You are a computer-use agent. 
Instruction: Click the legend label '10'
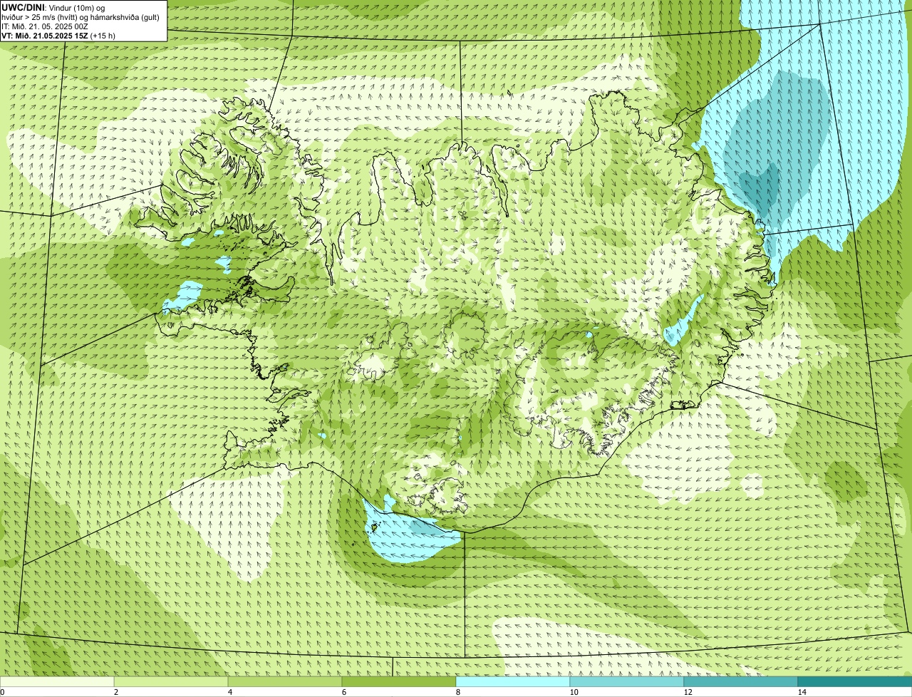click(x=574, y=692)
